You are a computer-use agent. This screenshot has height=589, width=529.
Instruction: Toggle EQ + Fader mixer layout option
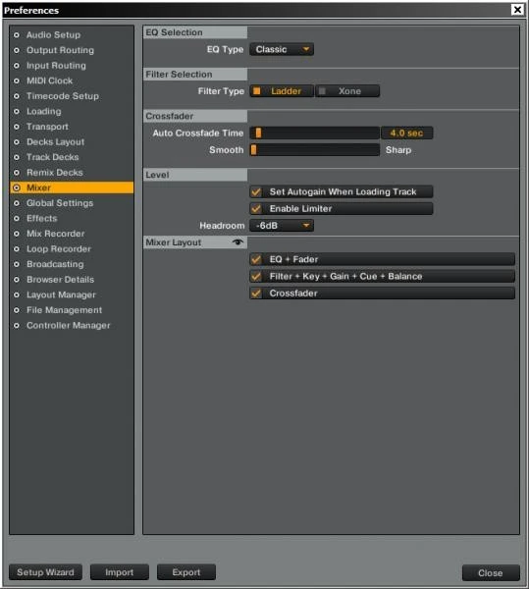click(x=382, y=259)
